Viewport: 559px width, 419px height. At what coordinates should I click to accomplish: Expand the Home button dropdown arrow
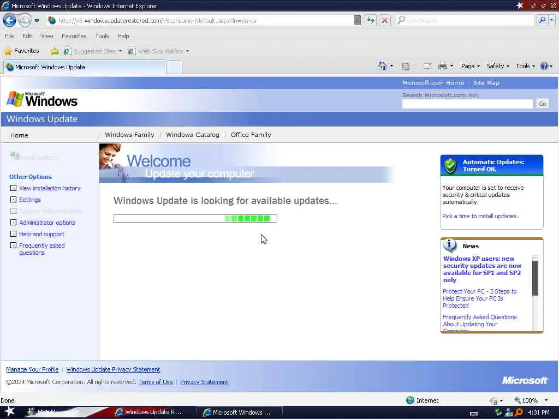pyautogui.click(x=391, y=66)
